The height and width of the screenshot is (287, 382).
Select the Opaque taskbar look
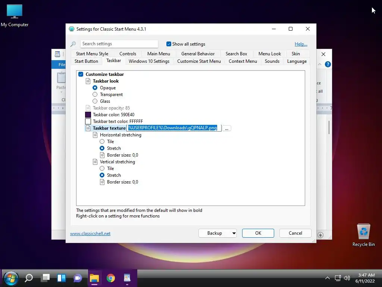pos(95,87)
